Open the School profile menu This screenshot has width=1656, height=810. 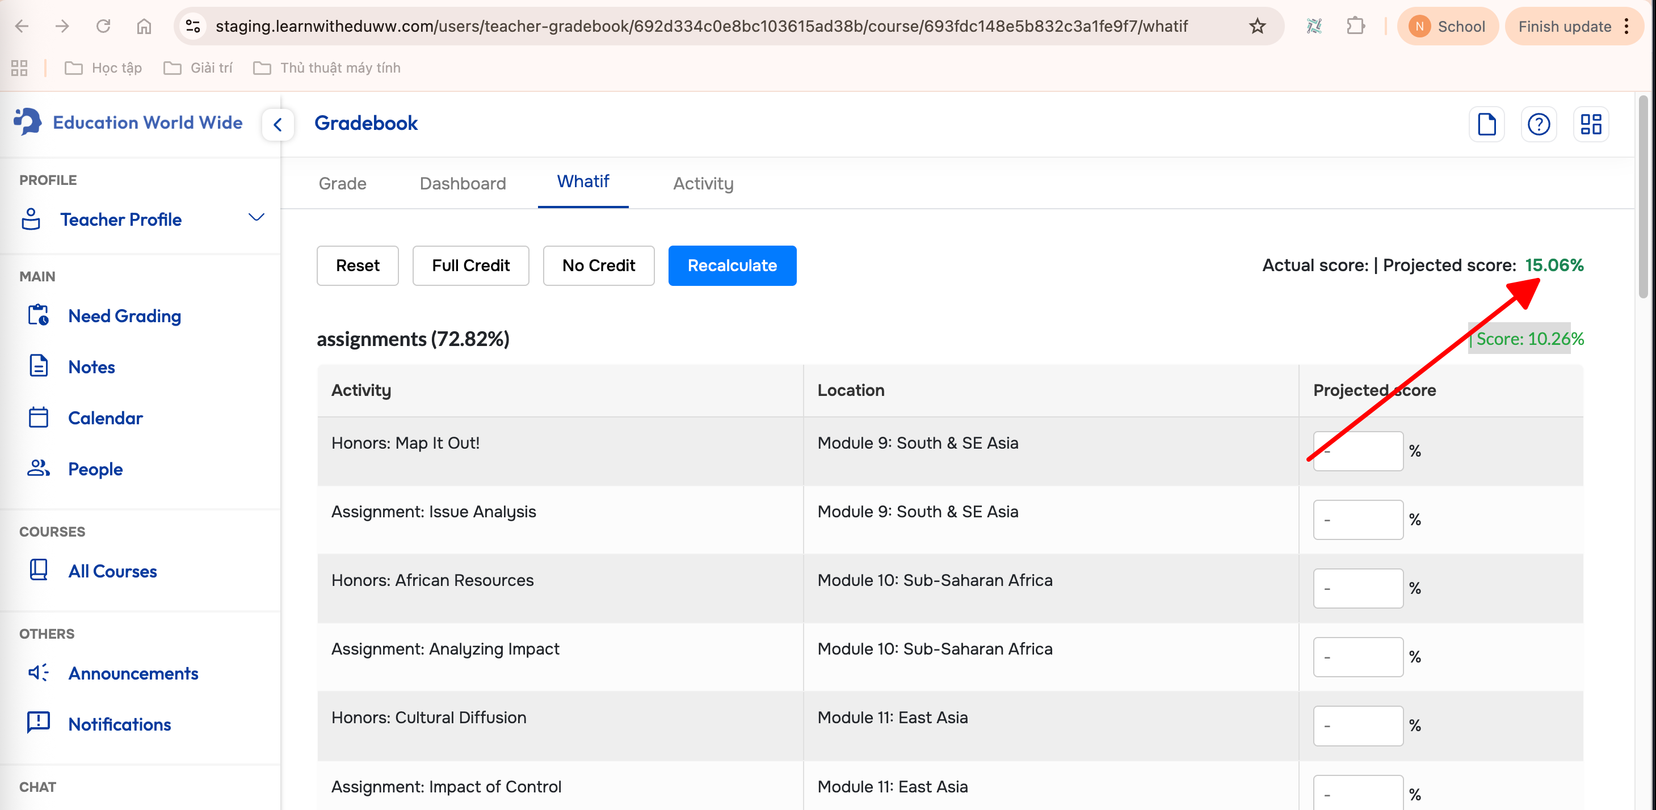[1447, 26]
